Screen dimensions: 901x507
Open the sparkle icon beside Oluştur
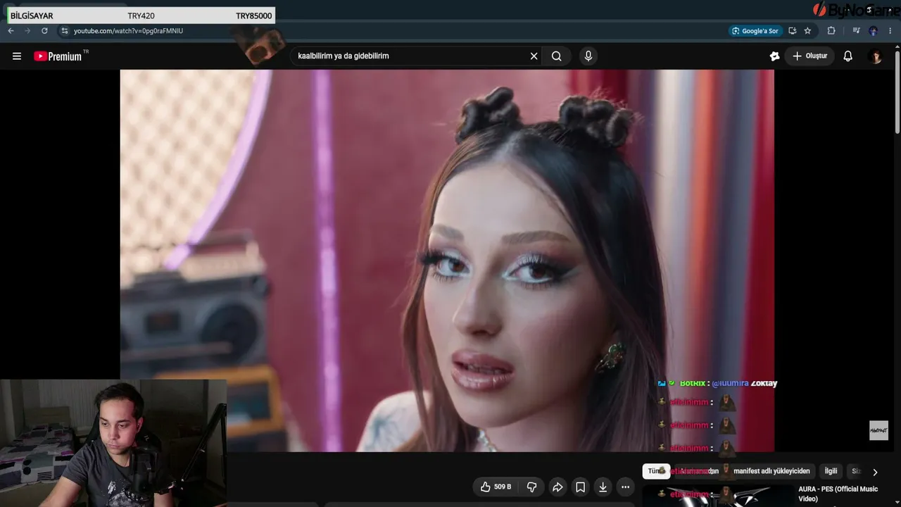[774, 56]
